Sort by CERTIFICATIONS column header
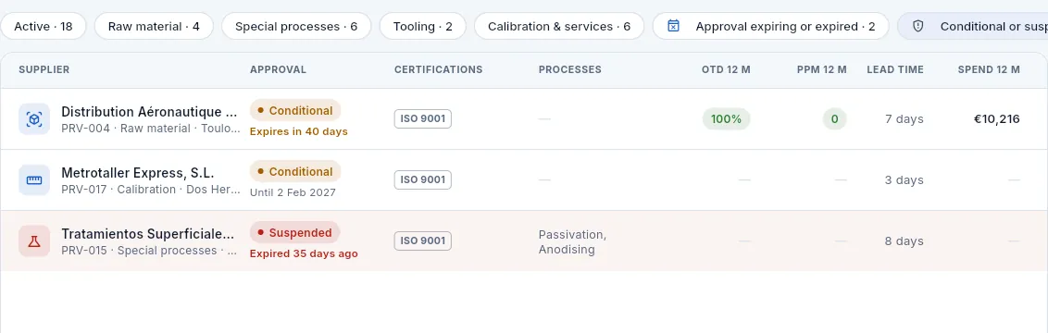The width and height of the screenshot is (1048, 333). 439,69
